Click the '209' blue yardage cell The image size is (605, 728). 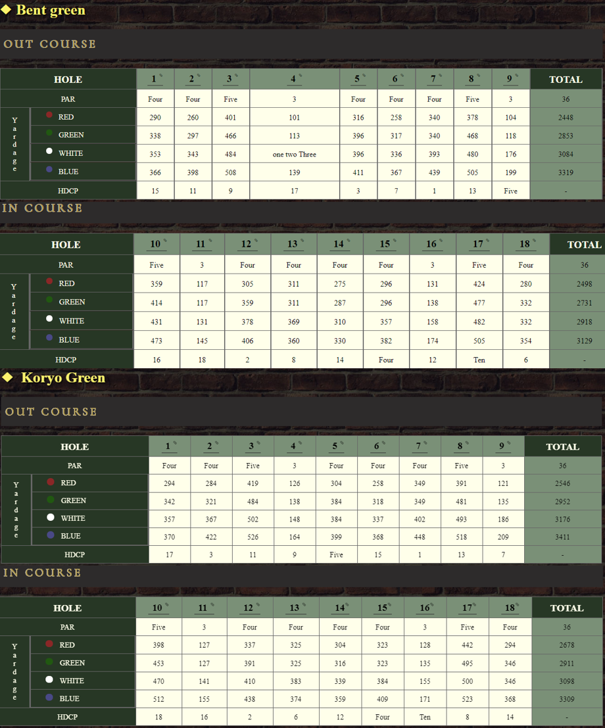click(x=503, y=537)
